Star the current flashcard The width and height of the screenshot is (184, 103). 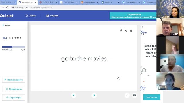point(131,31)
